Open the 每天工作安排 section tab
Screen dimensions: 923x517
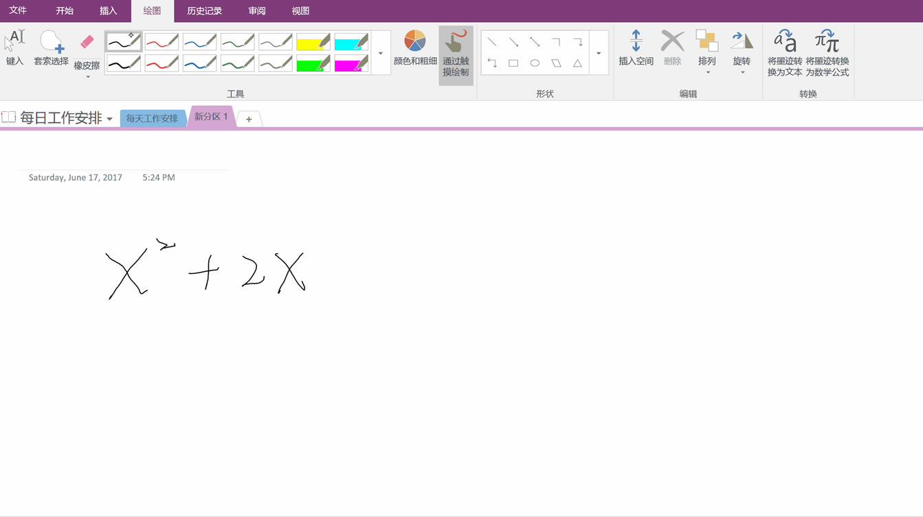[152, 119]
